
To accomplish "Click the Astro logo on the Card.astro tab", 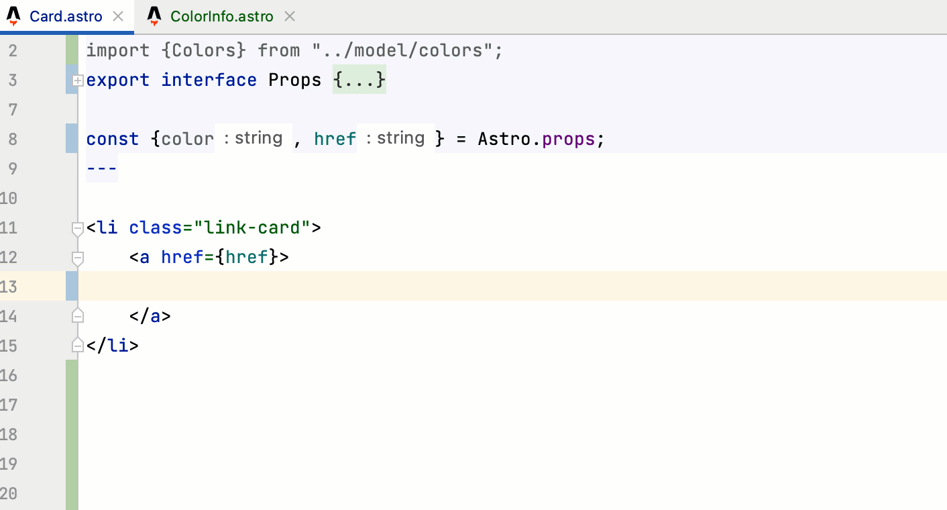I will (13, 15).
